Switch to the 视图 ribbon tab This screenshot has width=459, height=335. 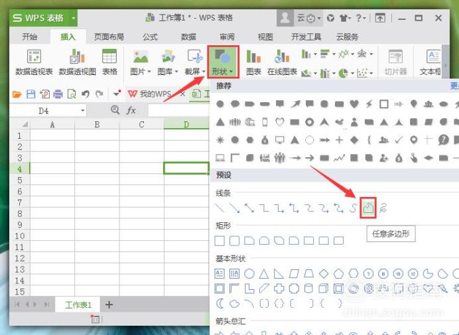pos(265,37)
